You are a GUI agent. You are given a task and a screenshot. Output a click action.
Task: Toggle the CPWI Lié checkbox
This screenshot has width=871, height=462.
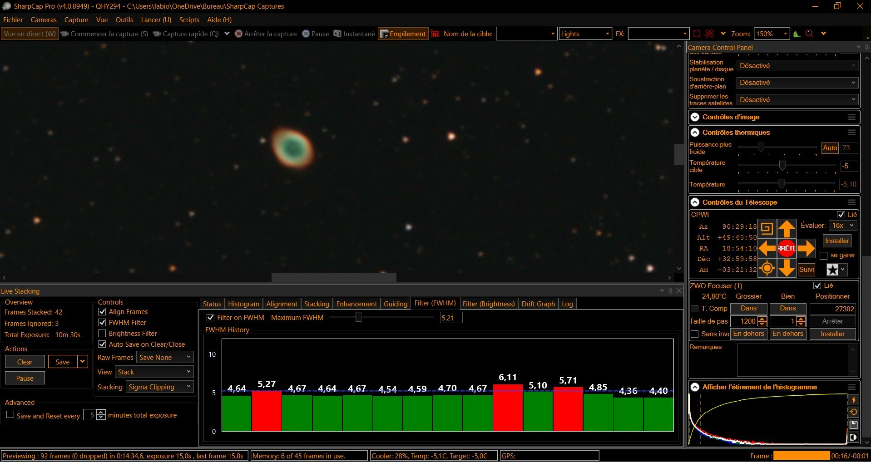(x=841, y=215)
